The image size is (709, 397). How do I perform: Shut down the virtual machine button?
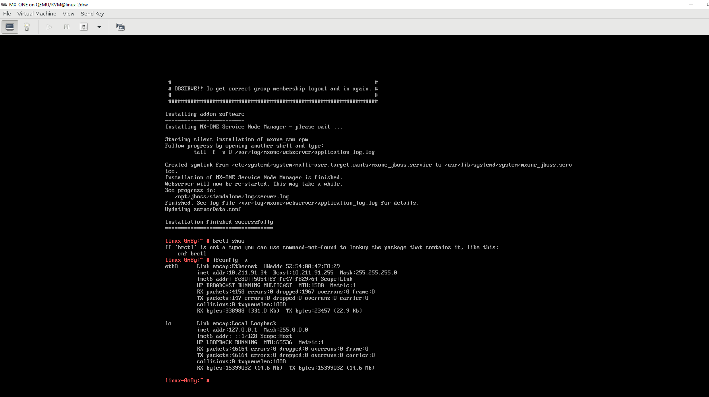(x=84, y=27)
